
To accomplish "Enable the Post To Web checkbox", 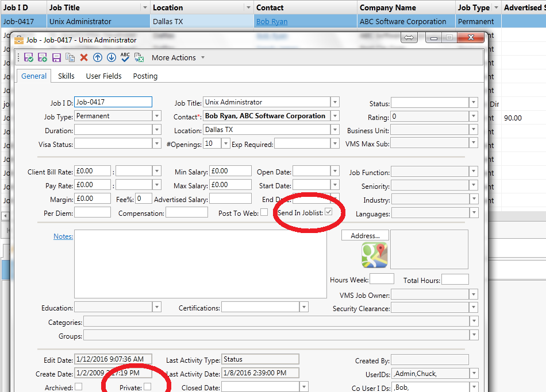I will 264,212.
